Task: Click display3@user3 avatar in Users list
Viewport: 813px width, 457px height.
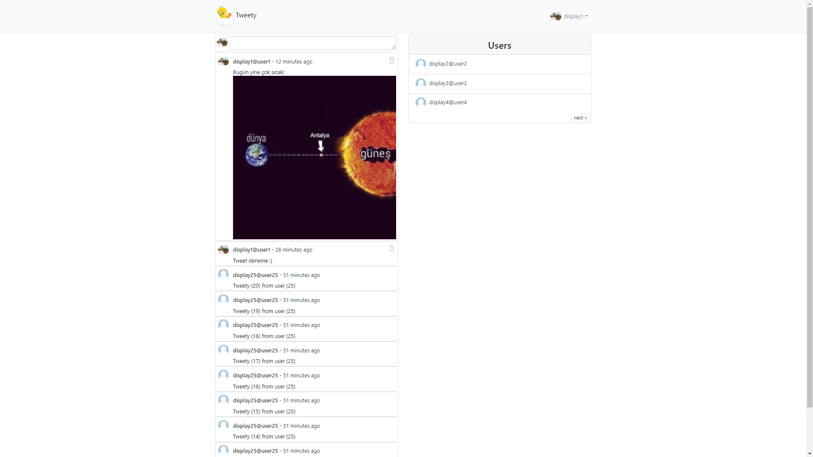Action: (x=421, y=83)
